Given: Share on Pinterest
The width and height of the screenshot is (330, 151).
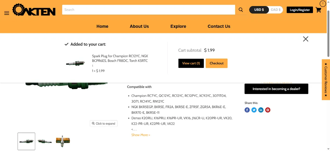Looking at the screenshot, I should pyautogui.click(x=268, y=110).
